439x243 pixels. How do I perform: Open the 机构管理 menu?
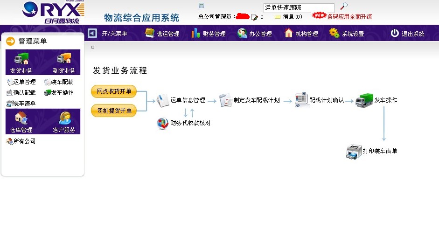(301, 34)
